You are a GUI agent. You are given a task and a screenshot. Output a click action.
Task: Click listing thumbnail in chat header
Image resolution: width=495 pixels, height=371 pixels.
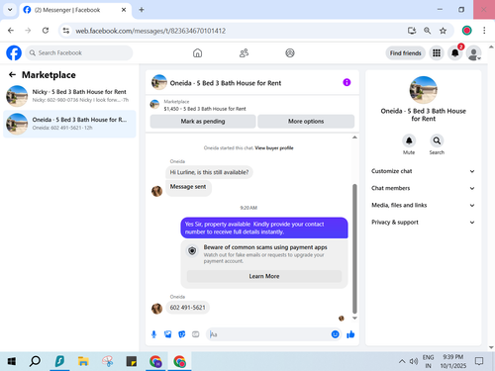(x=159, y=82)
